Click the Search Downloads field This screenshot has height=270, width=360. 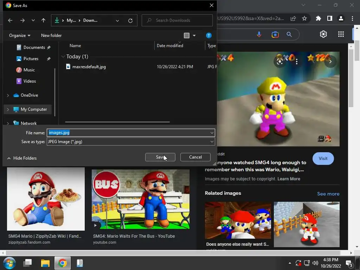click(x=177, y=20)
